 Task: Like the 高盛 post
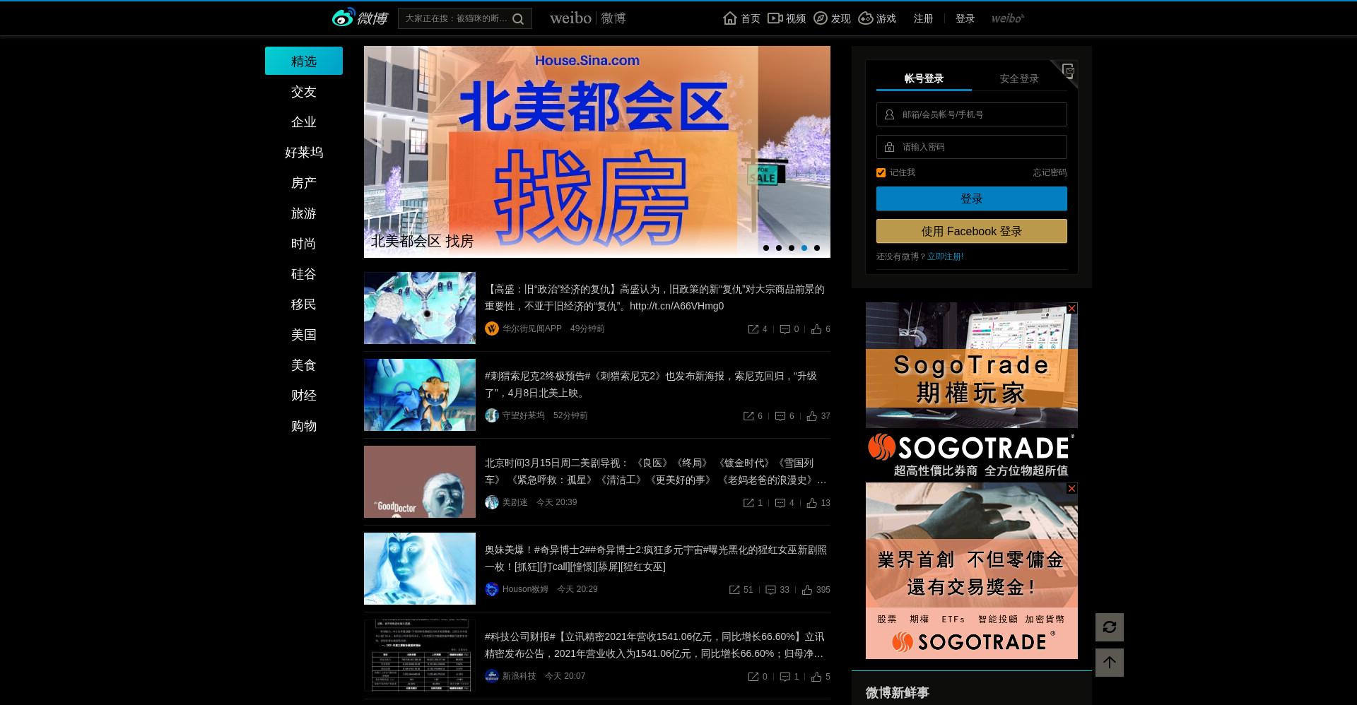click(x=816, y=329)
